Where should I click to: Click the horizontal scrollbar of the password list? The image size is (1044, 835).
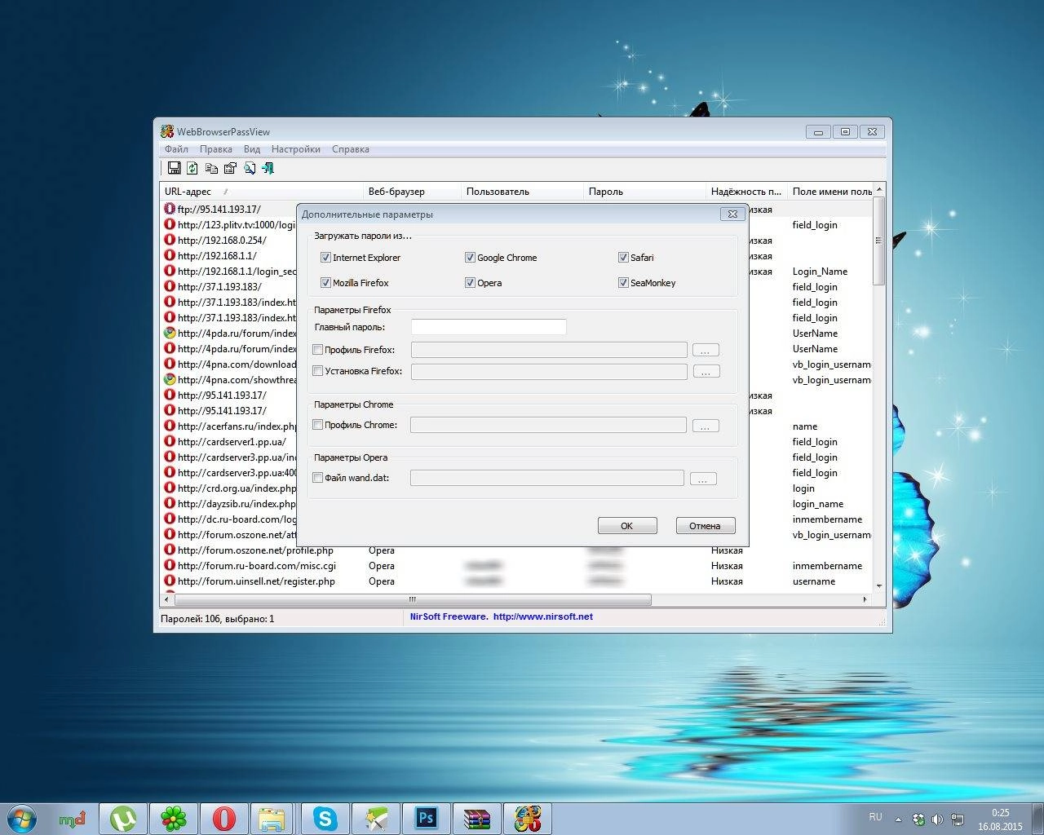click(x=413, y=599)
